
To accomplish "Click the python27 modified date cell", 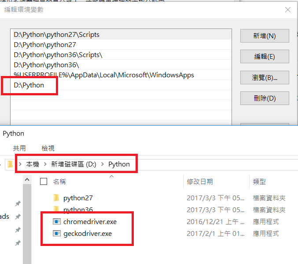I will (215, 198).
